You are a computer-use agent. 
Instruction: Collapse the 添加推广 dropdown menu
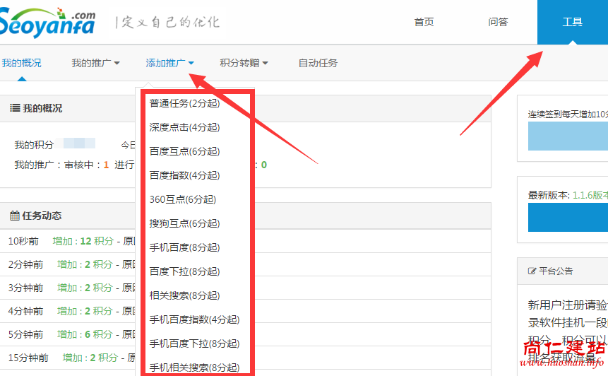pos(169,63)
